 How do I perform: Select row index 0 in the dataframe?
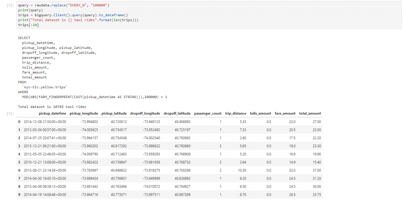[x=19, y=122]
